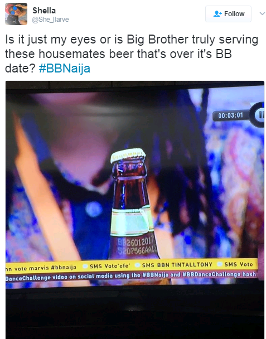Open the @She_llarve handle link
Viewport: 266px width, 339px height.
coord(50,20)
